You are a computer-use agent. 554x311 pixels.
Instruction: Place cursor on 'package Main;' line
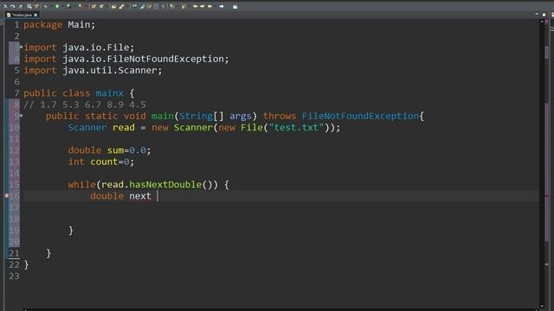click(60, 25)
